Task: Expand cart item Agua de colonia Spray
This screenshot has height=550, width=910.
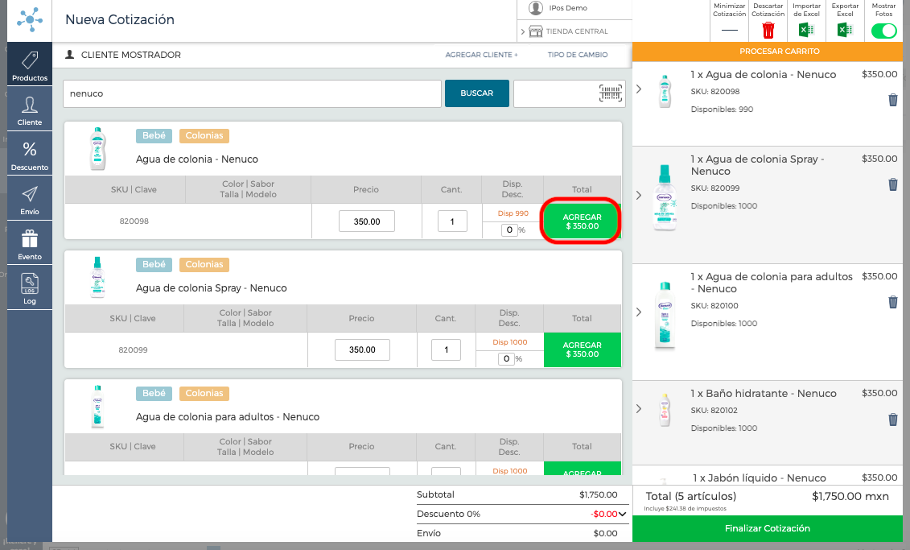Action: (638, 195)
